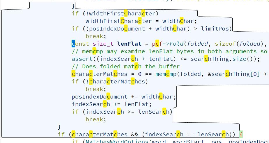Image resolution: width=269 pixels, height=143 pixels.
Task: Click the 'pcf' pointer name
Action: pos(157,44)
